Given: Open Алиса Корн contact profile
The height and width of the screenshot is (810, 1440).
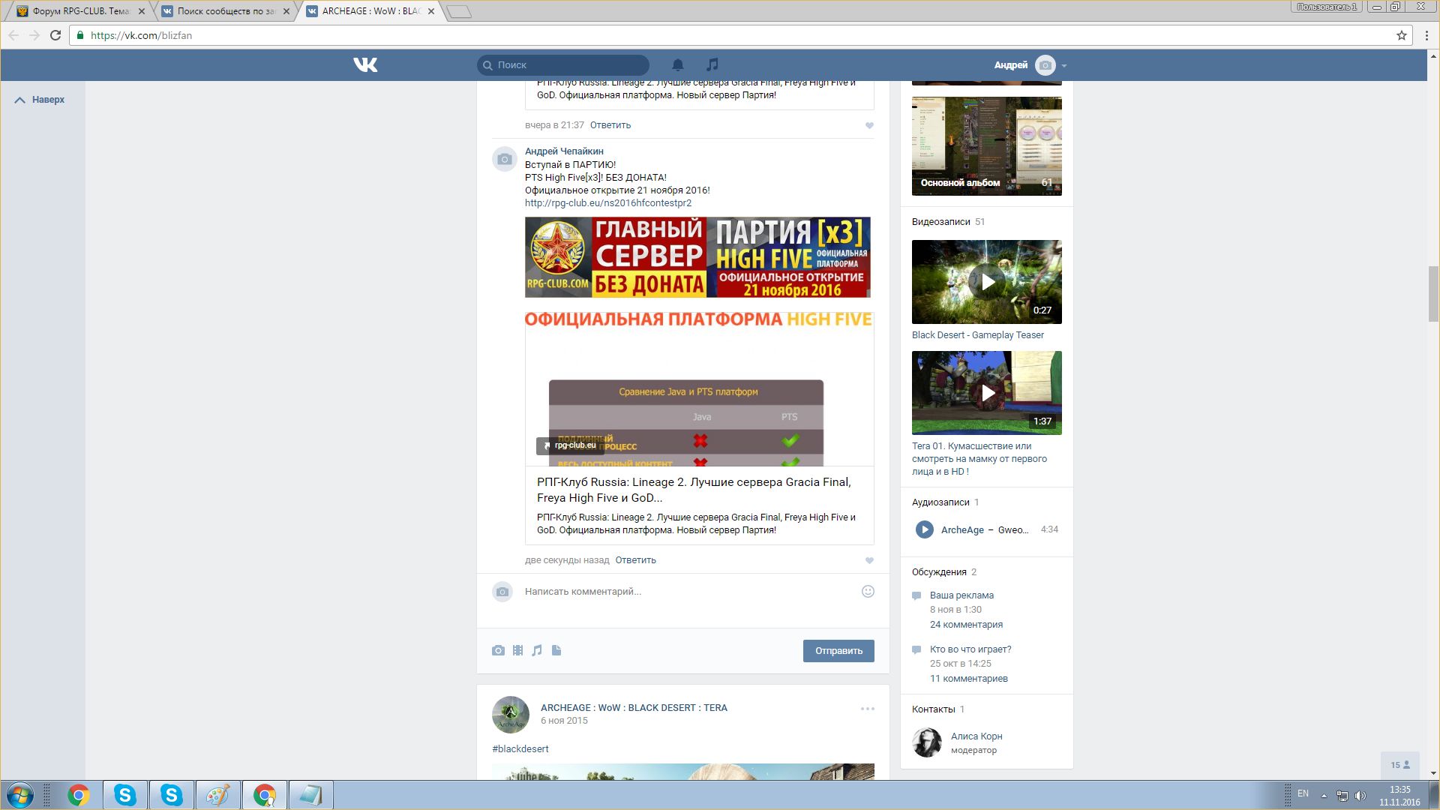Looking at the screenshot, I should click(976, 736).
